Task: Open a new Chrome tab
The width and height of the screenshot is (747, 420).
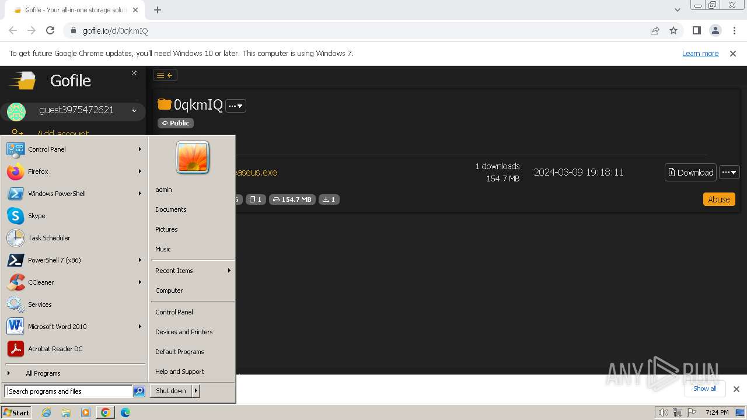Action: (158, 10)
